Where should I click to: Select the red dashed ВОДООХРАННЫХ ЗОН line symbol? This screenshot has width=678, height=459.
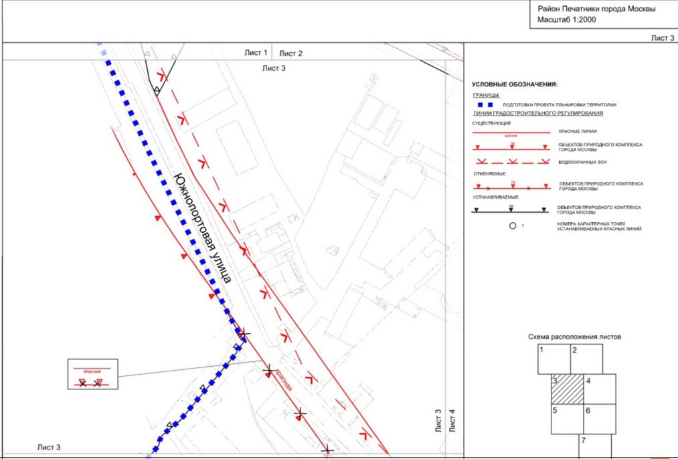[x=513, y=162]
